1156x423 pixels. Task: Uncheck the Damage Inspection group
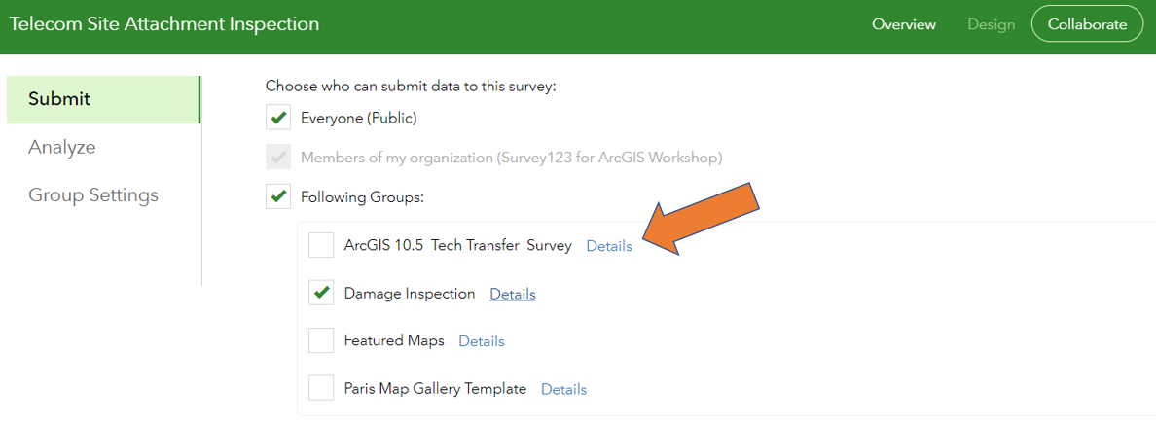321,293
